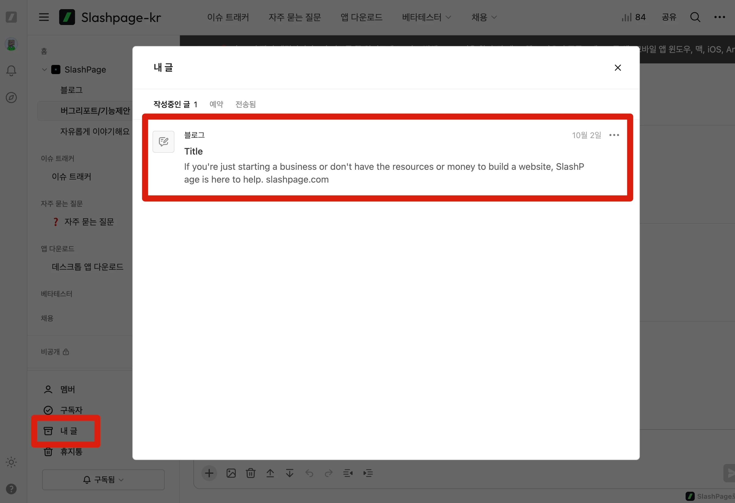Click the plus add-block button
This screenshot has height=503, width=735.
click(209, 473)
